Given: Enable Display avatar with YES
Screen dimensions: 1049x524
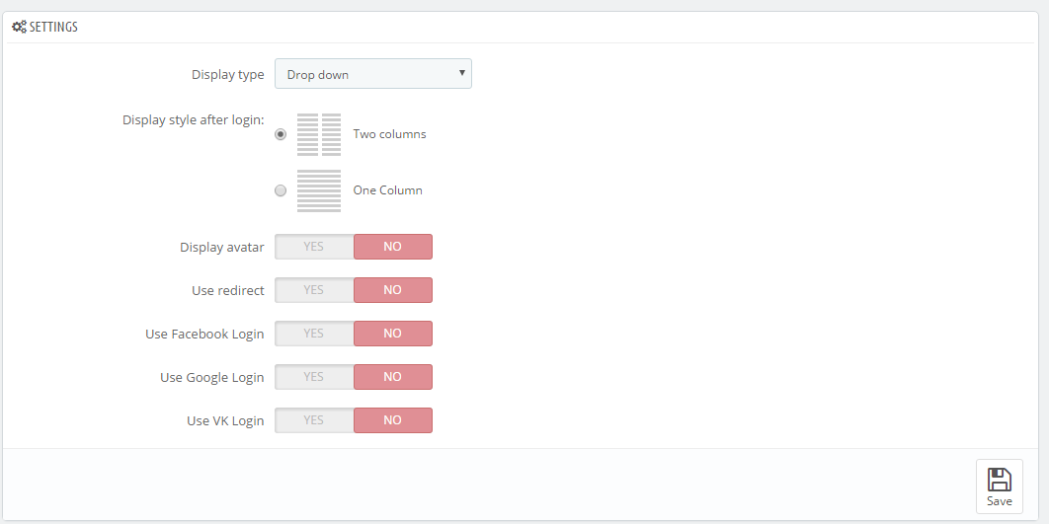Looking at the screenshot, I should point(314,247).
